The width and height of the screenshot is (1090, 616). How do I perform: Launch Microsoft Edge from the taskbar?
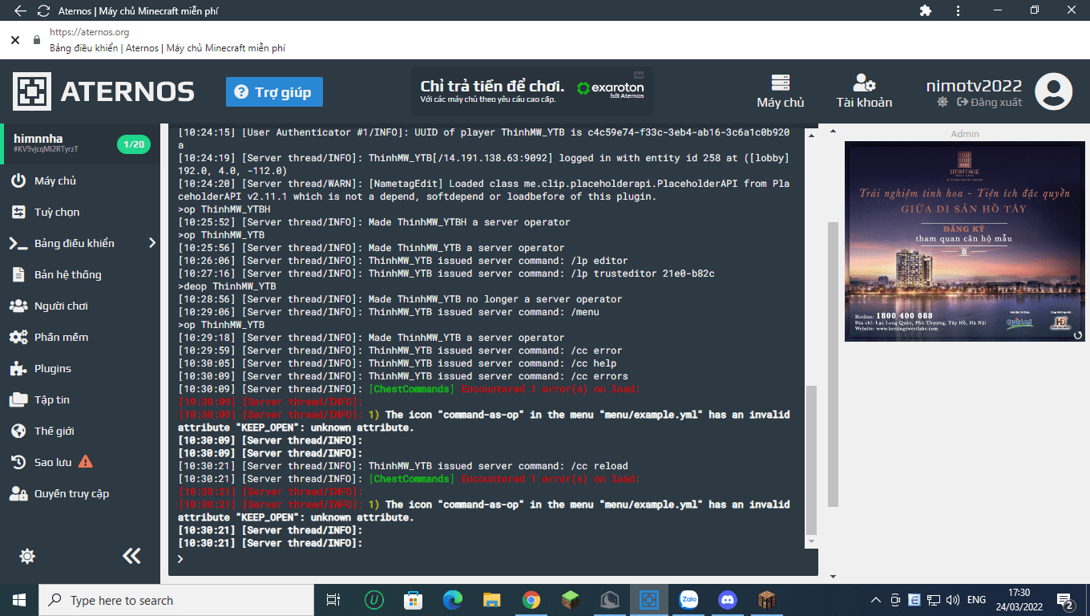point(453,600)
